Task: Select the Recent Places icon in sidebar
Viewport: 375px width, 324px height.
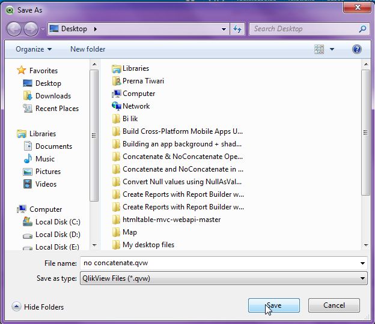Action: [x=28, y=109]
